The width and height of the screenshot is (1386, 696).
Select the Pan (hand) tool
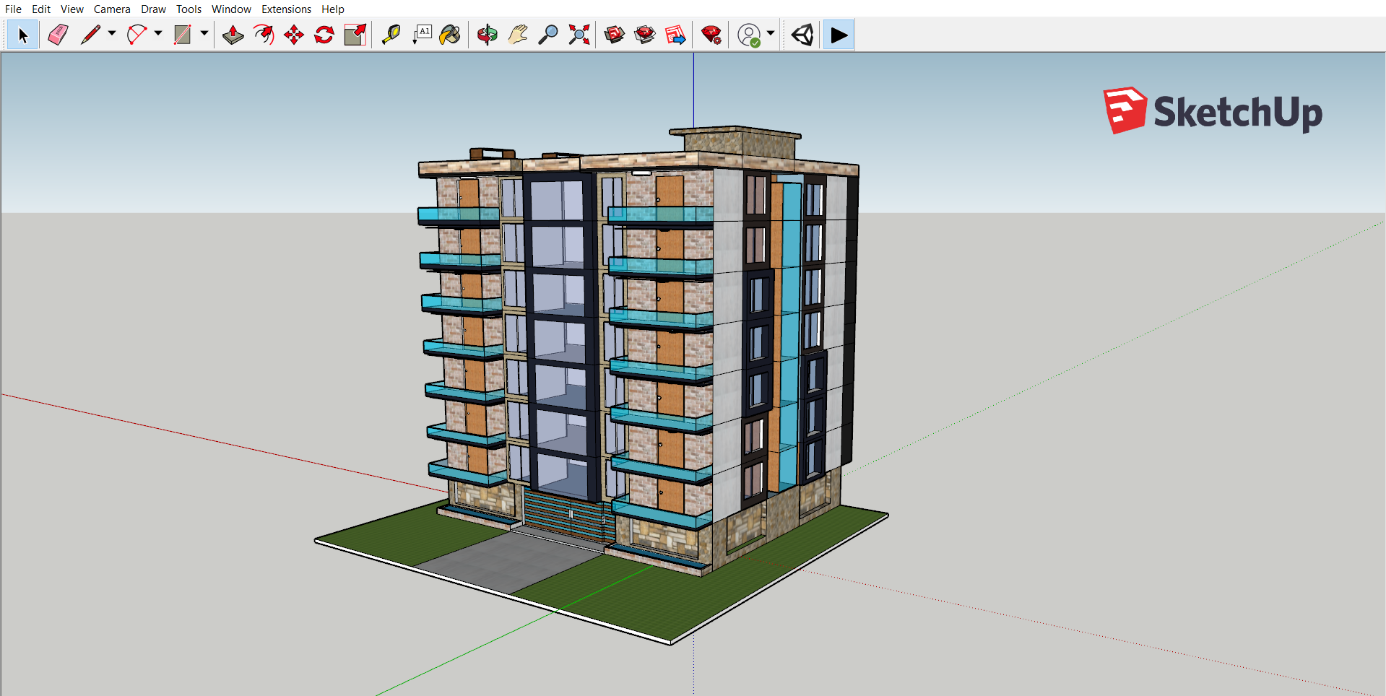(x=518, y=34)
